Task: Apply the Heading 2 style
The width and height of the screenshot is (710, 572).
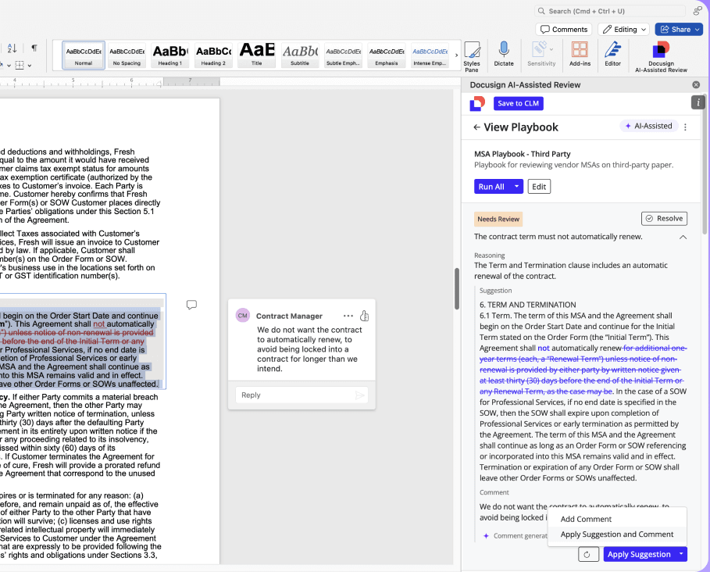Action: (x=213, y=55)
